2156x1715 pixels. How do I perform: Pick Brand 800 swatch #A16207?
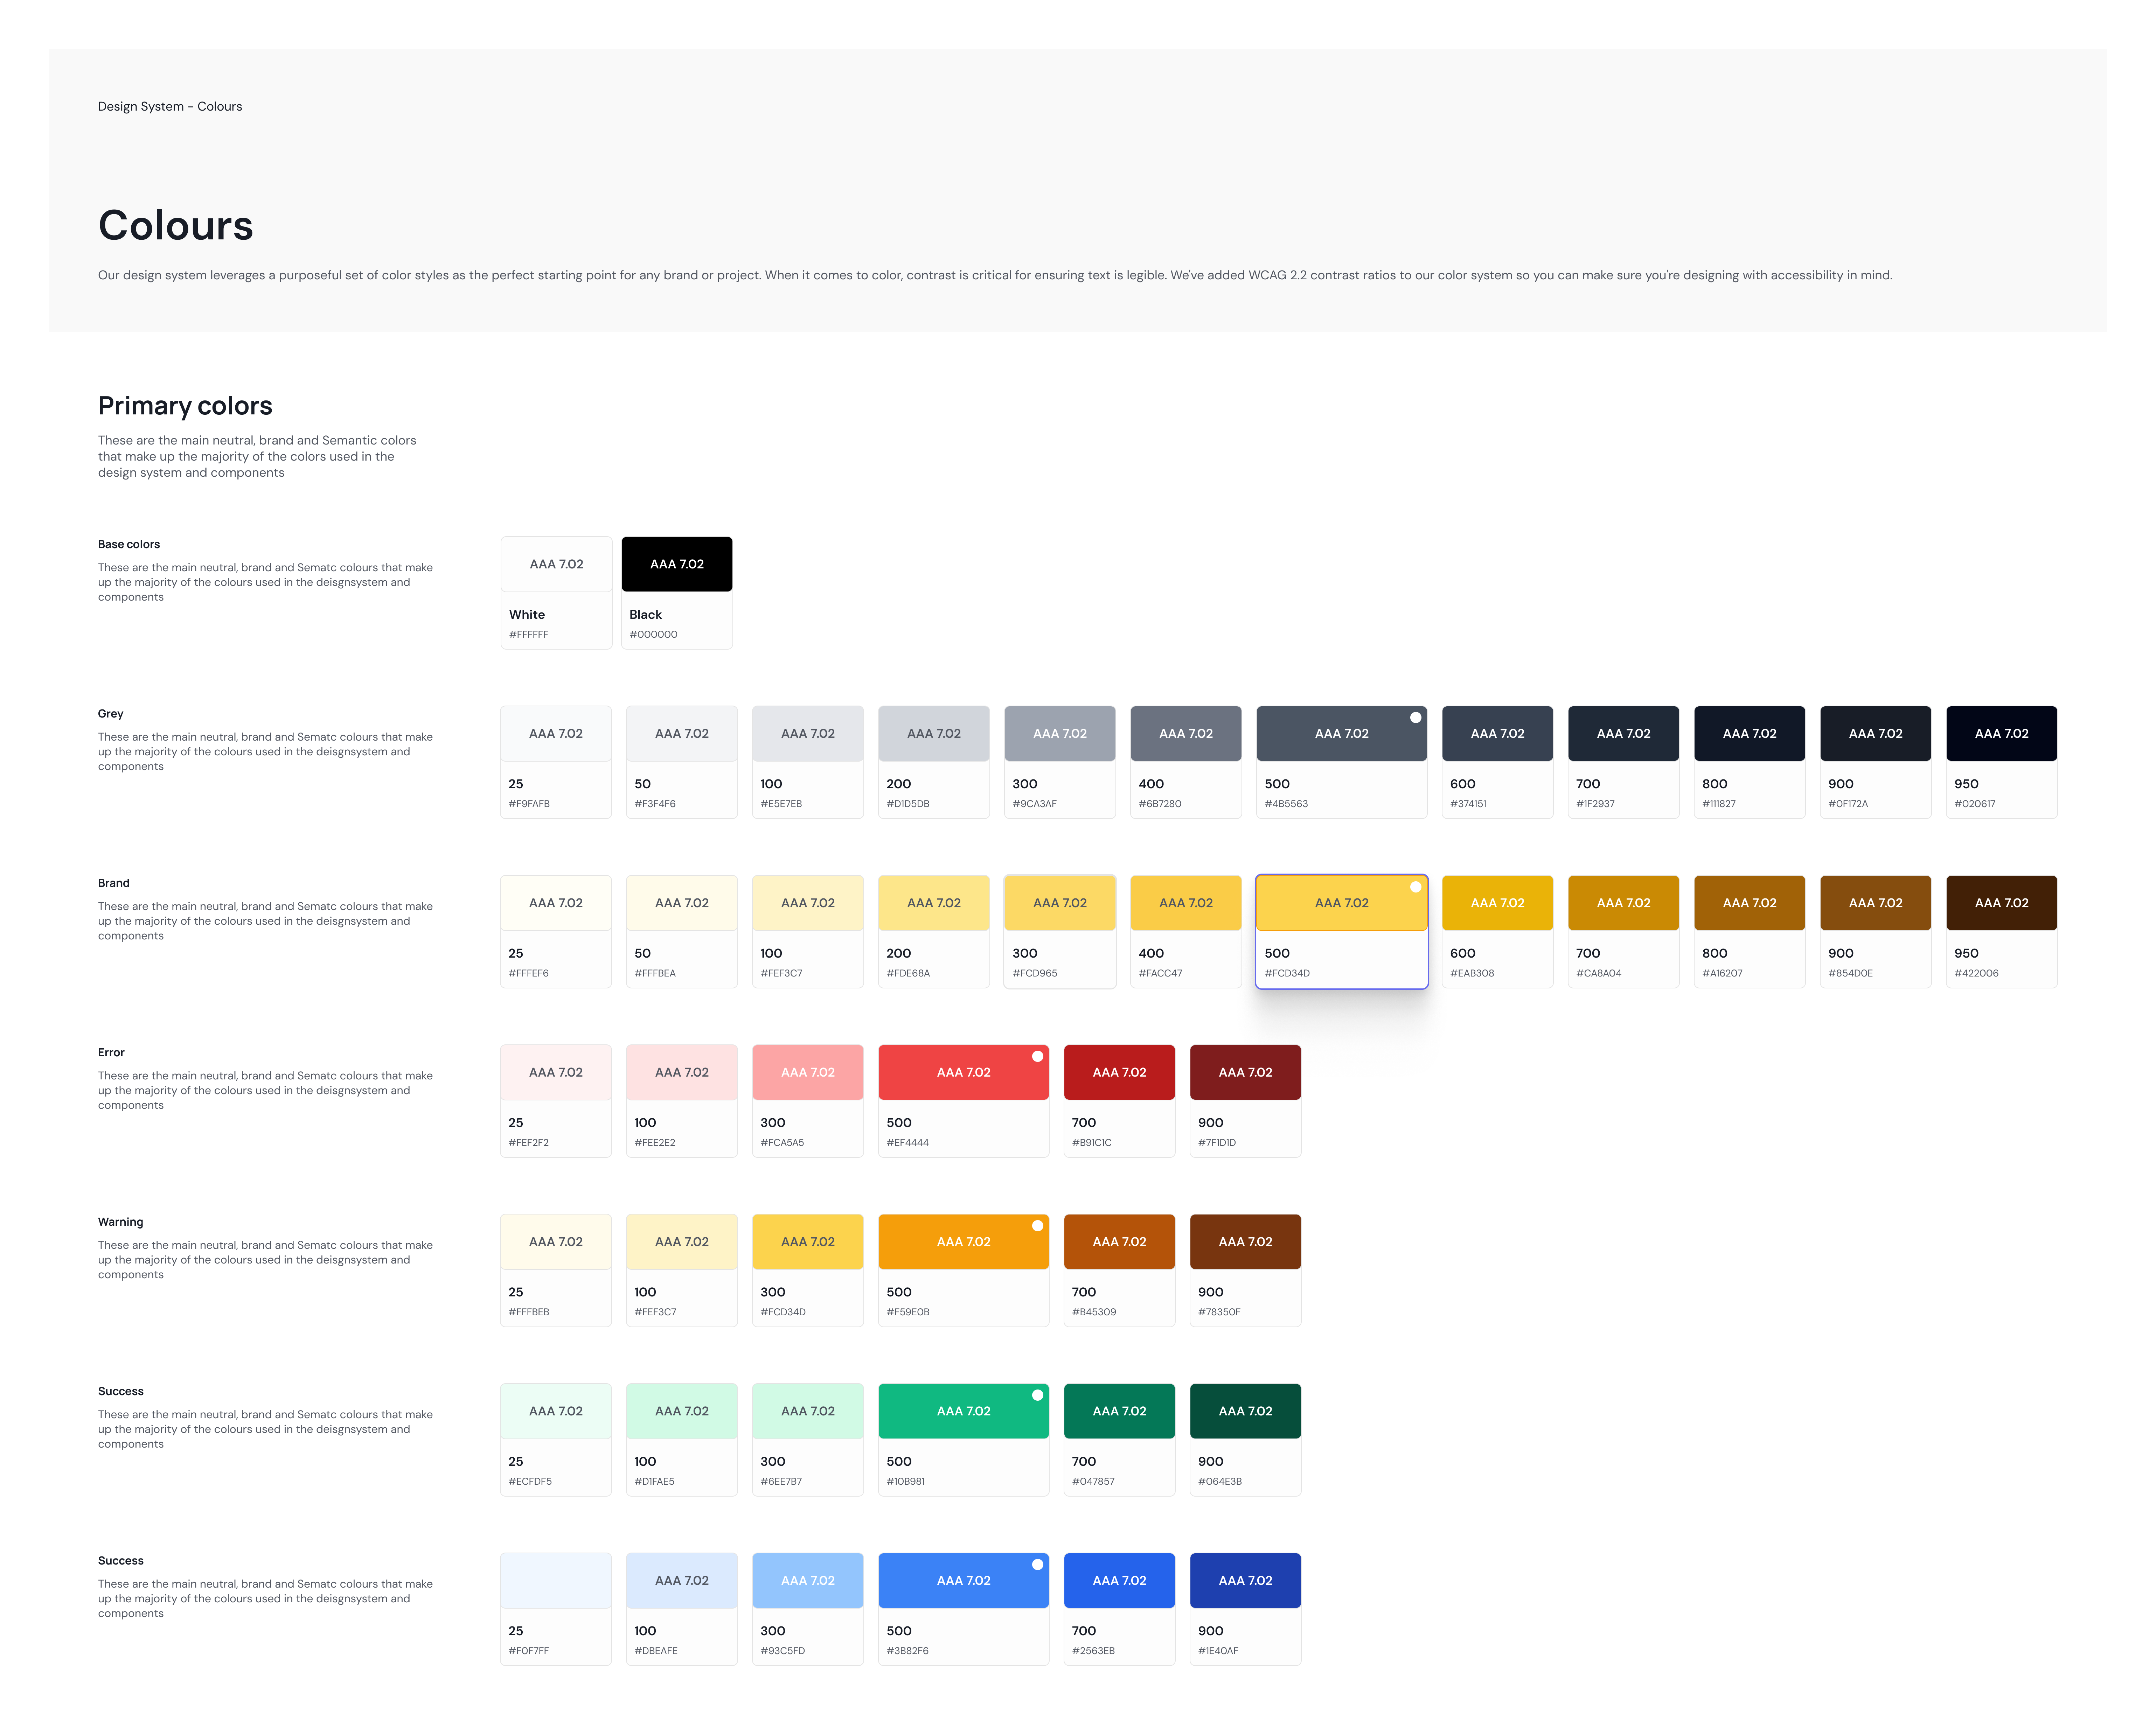[x=1750, y=931]
